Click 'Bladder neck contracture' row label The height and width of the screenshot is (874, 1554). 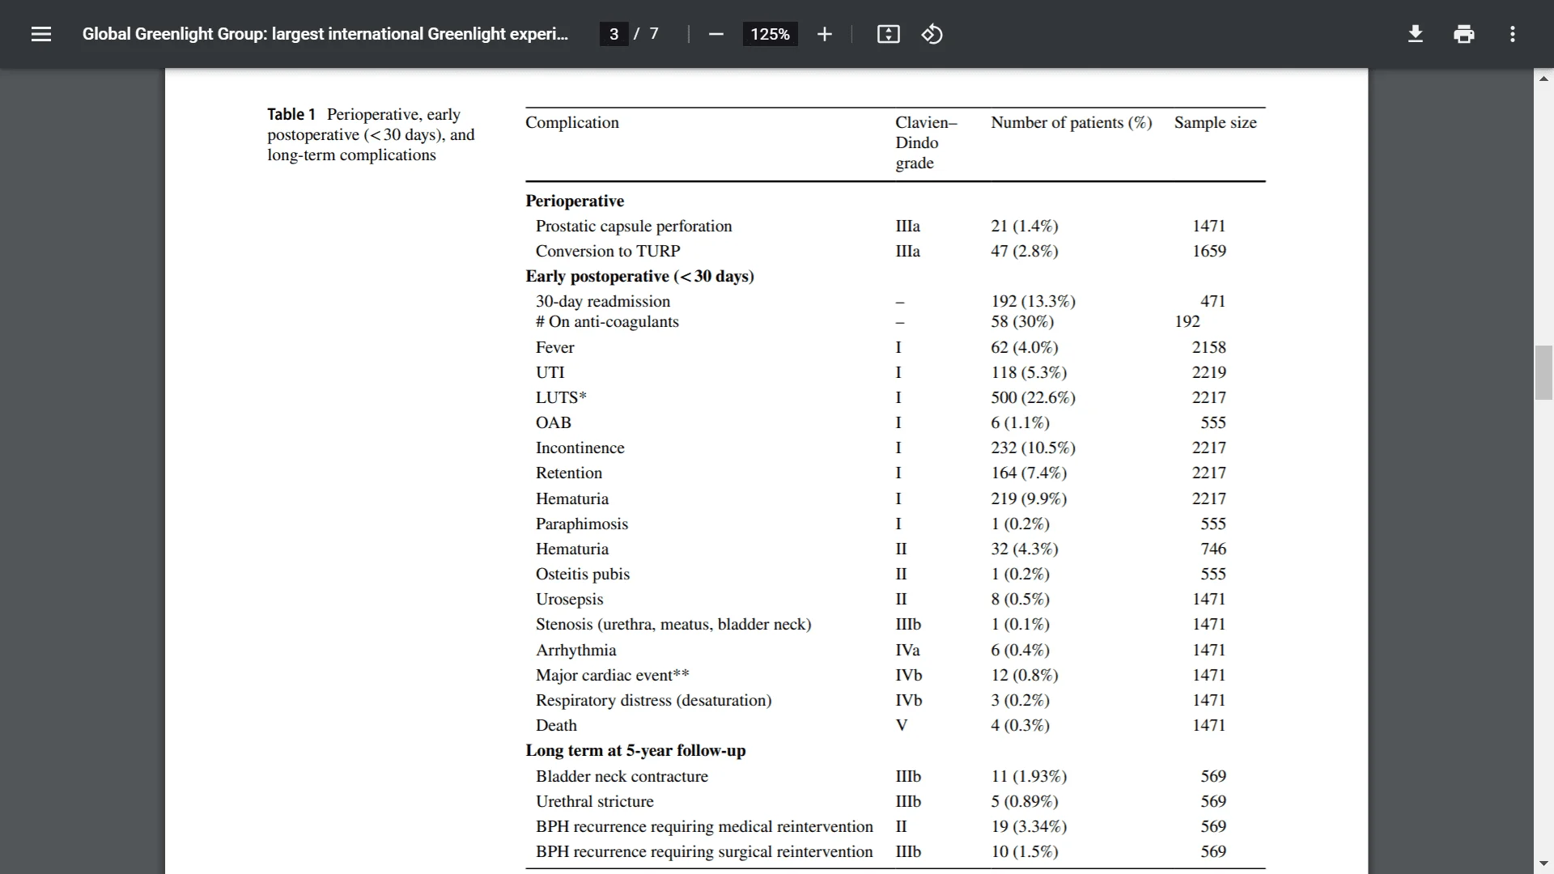point(622,776)
